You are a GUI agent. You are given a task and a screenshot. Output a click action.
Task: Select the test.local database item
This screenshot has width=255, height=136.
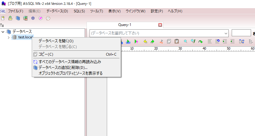coord(25,37)
